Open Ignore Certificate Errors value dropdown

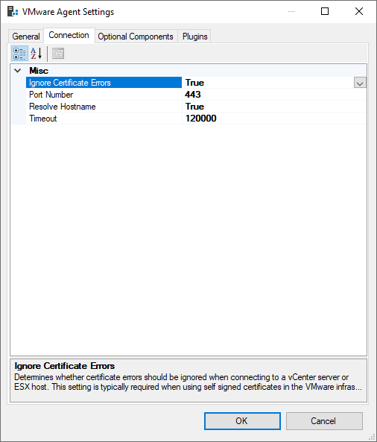(360, 83)
